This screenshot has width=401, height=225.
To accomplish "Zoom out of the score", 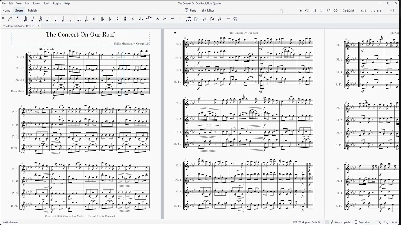I will (379, 222).
